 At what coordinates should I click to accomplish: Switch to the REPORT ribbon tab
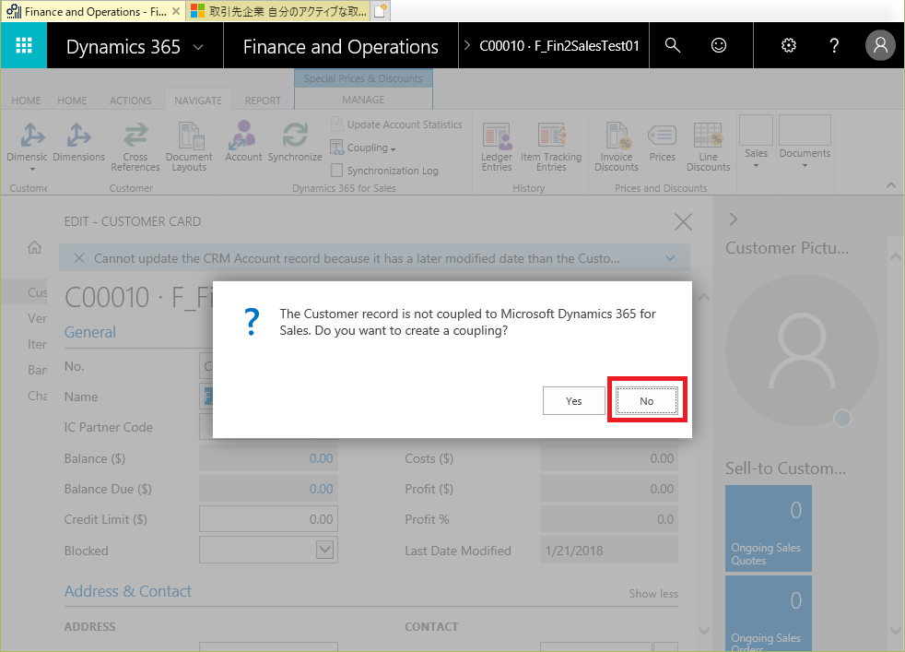(263, 101)
